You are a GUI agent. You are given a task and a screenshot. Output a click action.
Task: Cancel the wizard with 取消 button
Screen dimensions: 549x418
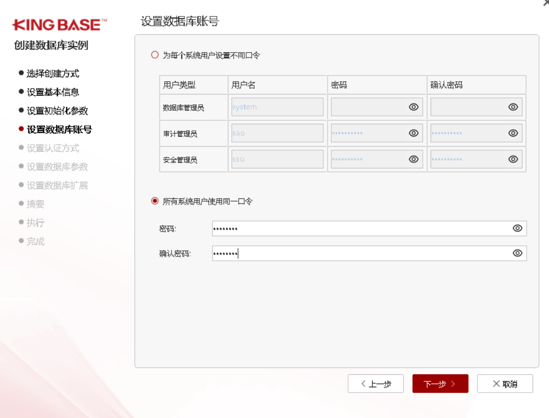click(x=505, y=384)
